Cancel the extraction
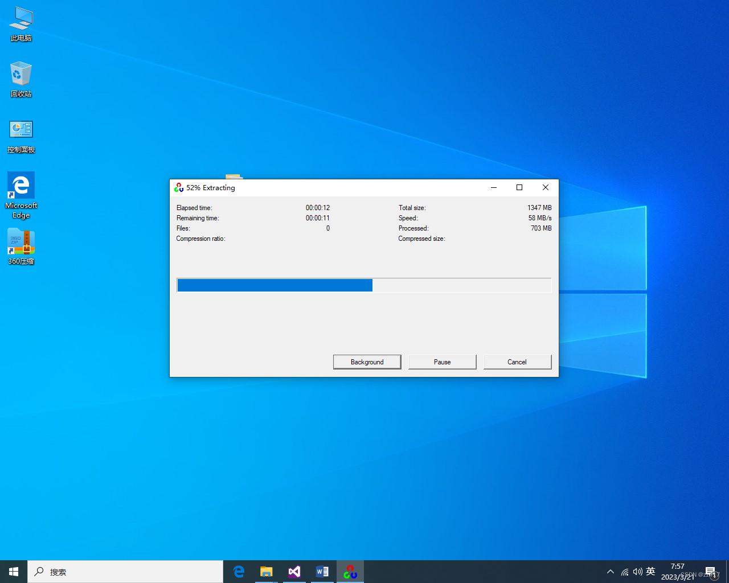 click(517, 362)
